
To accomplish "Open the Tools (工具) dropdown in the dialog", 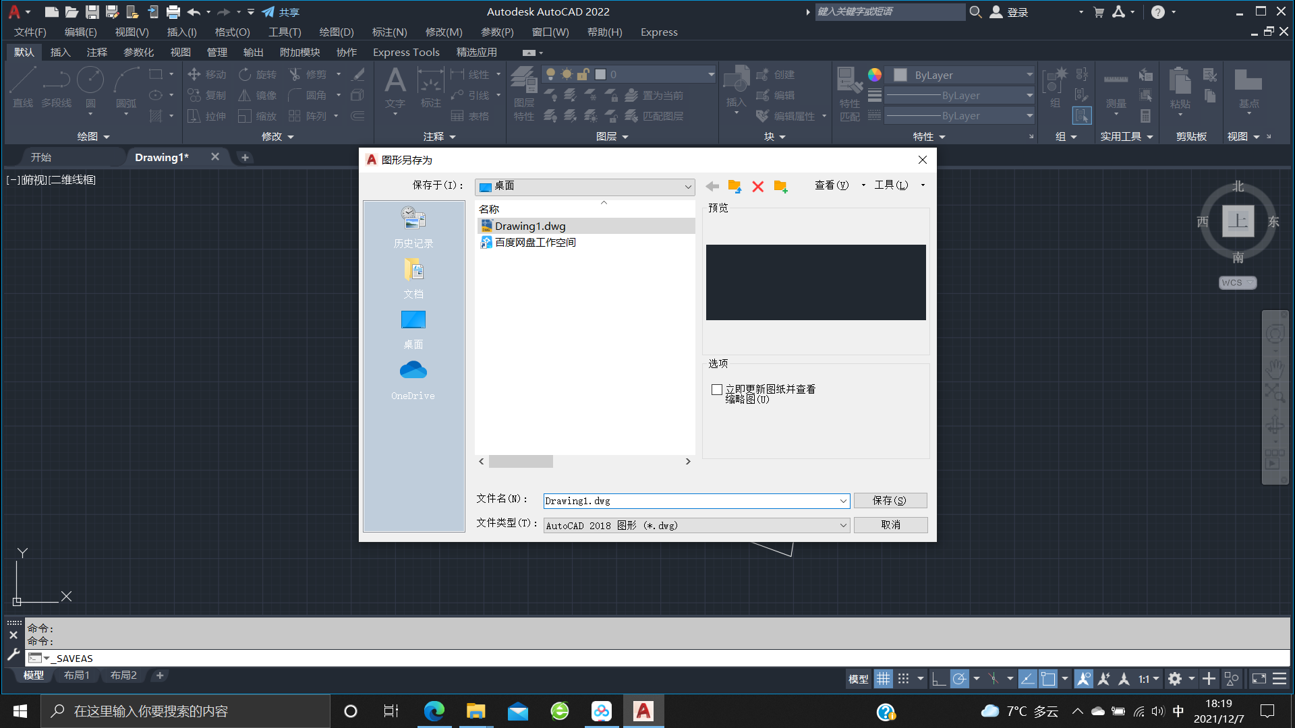I will (899, 185).
